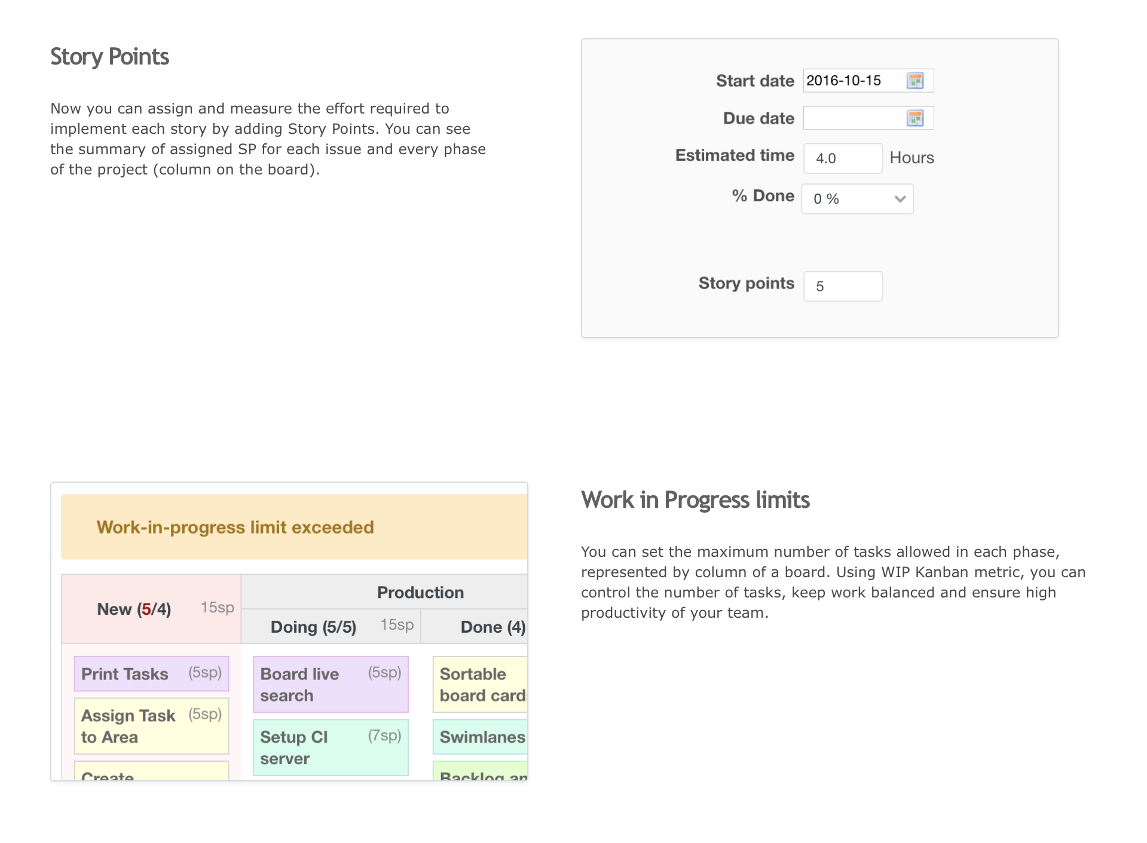This screenshot has height=843, width=1147.
Task: Click the Work in Progress limits heading
Action: (x=695, y=500)
